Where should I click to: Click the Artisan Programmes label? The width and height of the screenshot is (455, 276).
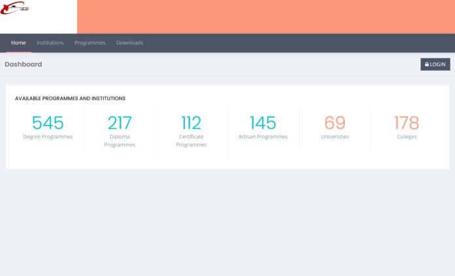[263, 137]
